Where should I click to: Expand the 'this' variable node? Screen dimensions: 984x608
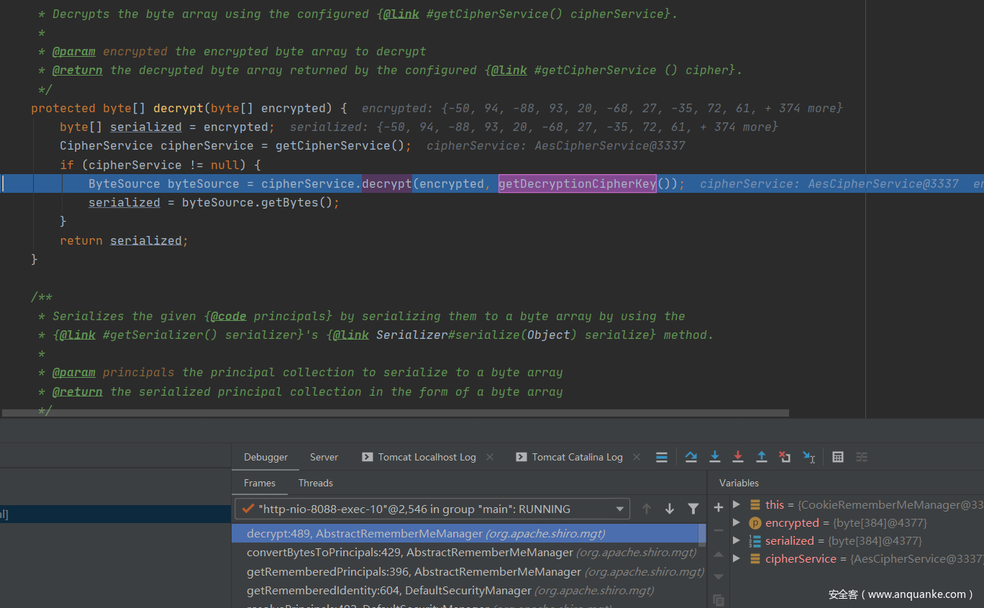(x=737, y=504)
